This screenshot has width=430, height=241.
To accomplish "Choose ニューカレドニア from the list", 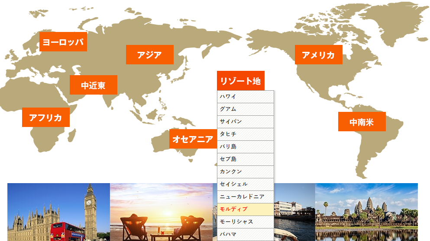I will point(245,197).
